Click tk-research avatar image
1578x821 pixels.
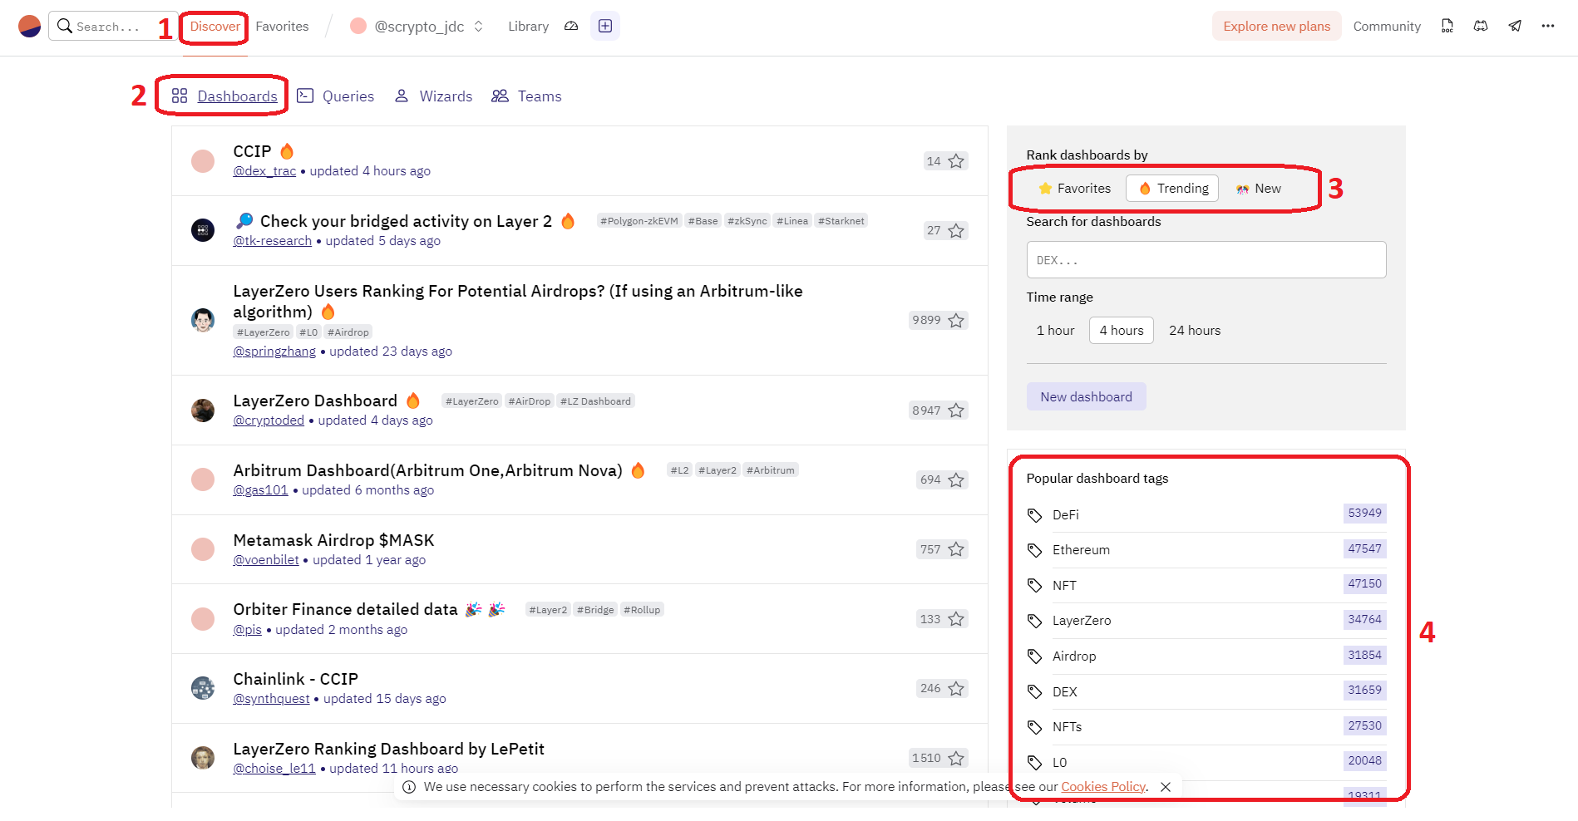203,230
